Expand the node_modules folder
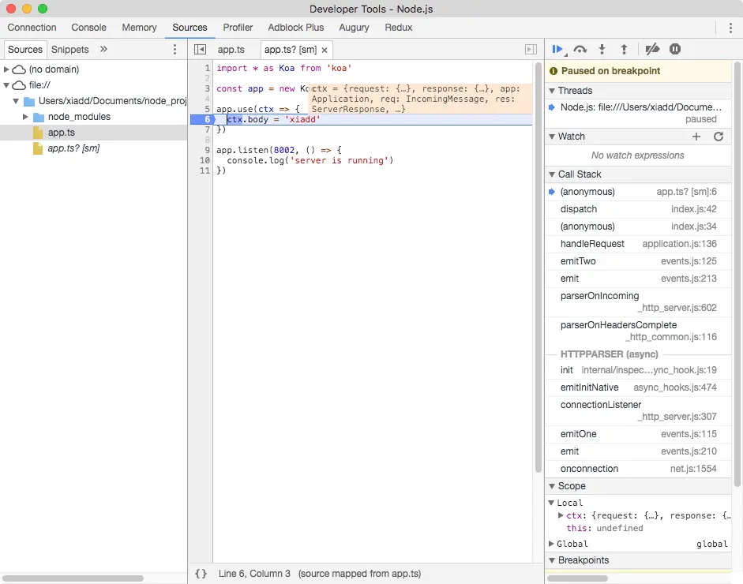The height and width of the screenshot is (584, 743). (x=27, y=117)
